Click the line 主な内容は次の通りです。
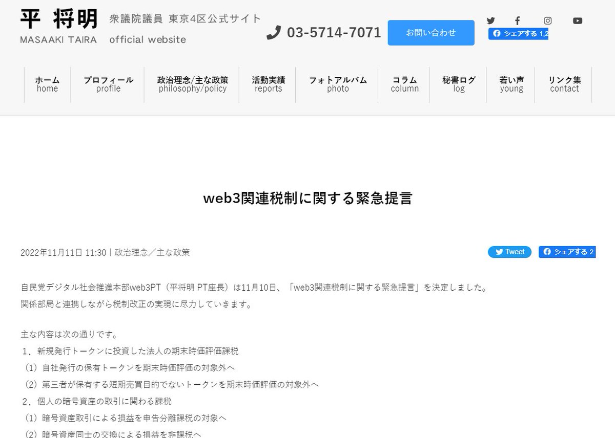Image resolution: width=615 pixels, height=438 pixels. tap(69, 335)
